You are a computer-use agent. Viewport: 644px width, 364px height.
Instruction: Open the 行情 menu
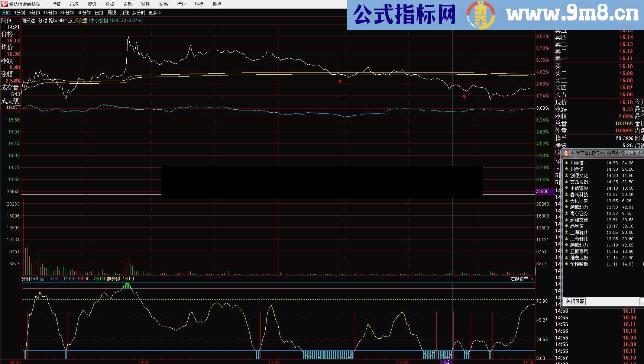point(56,4)
